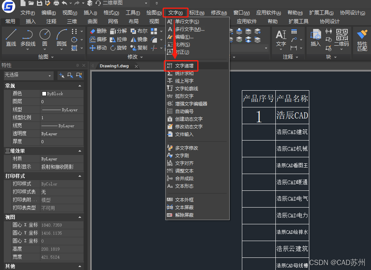Image resolution: width=371 pixels, height=270 pixels.
Task: Click the Offset (偏移) tool
Action: point(98,39)
